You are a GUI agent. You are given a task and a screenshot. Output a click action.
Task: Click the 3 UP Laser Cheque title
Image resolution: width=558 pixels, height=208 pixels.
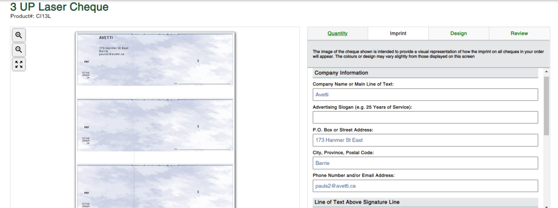[x=59, y=7]
